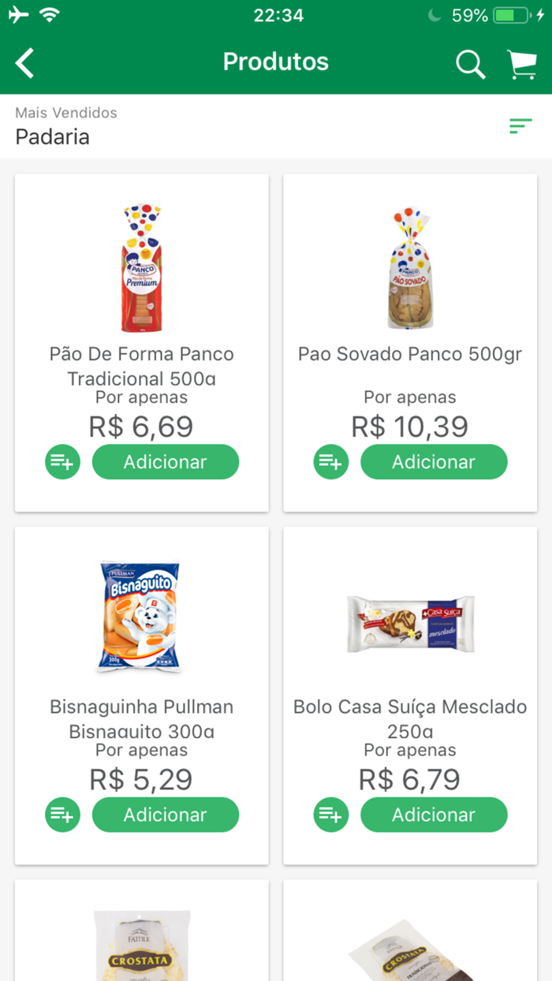The width and height of the screenshot is (552, 981).
Task: Add Bisnaguinha Pullman to list icon
Action: pyautogui.click(x=62, y=815)
